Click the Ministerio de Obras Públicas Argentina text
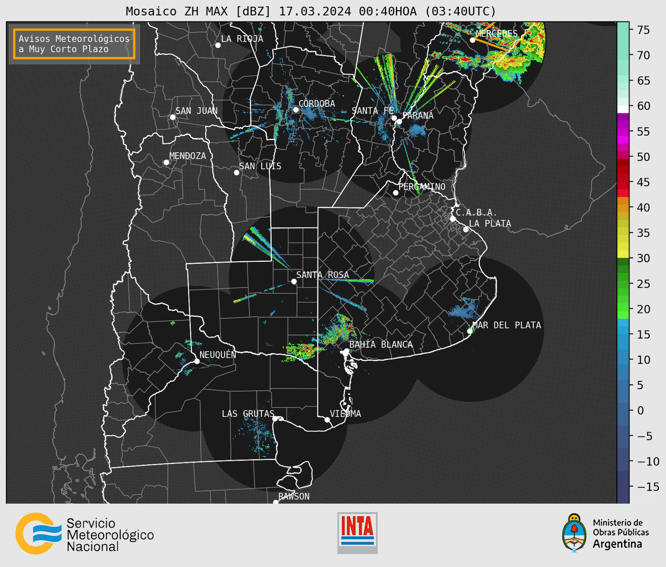This screenshot has width=666, height=567. pos(621,533)
